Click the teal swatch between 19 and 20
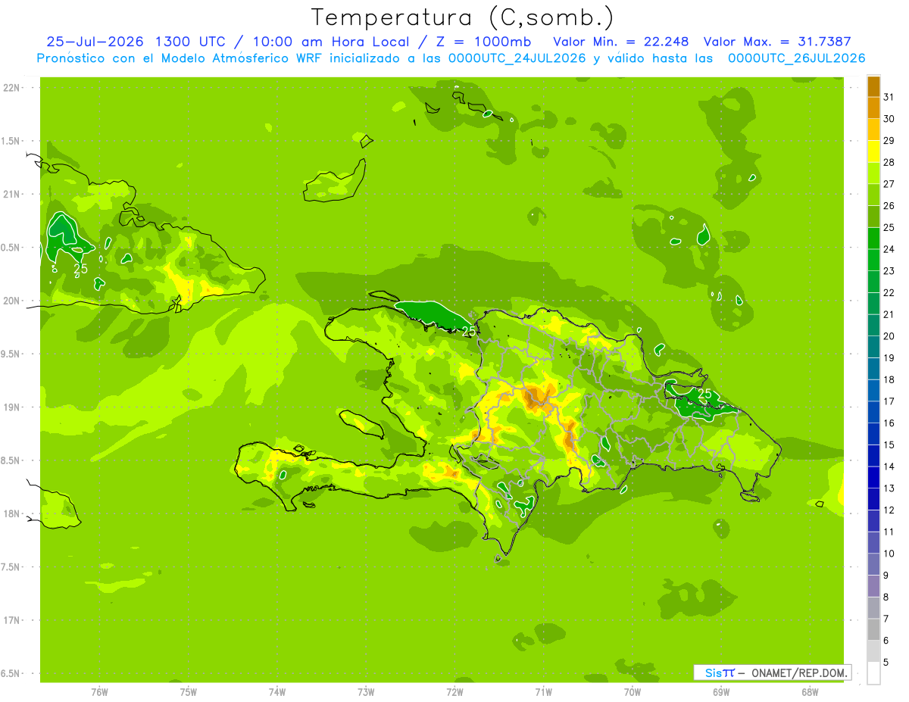 coord(873,347)
